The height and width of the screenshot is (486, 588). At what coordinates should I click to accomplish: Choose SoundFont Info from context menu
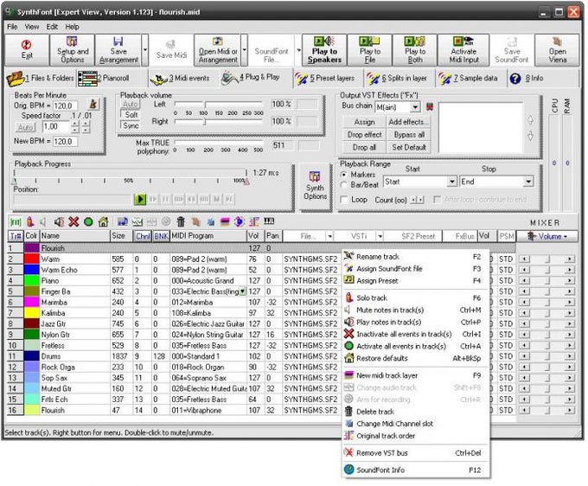pos(416,470)
